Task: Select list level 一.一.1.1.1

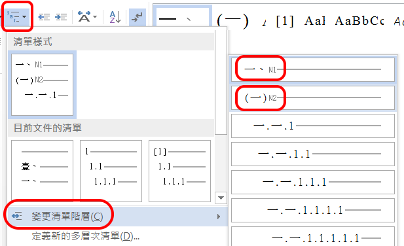Action: (x=313, y=182)
